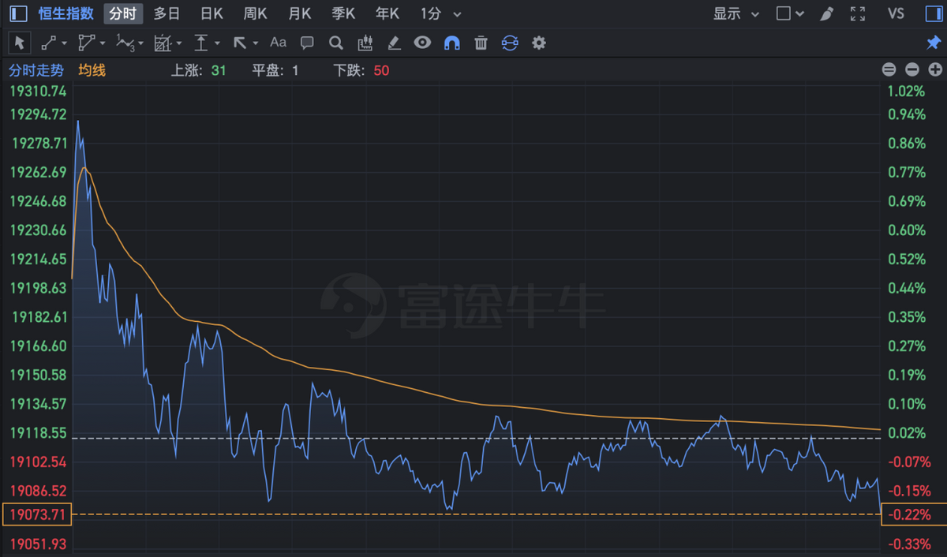Unpin the drawing toolbar
Screen dimensions: 947x557
tap(933, 43)
